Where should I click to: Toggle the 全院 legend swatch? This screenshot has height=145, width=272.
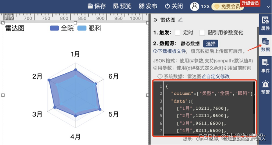[55, 28]
